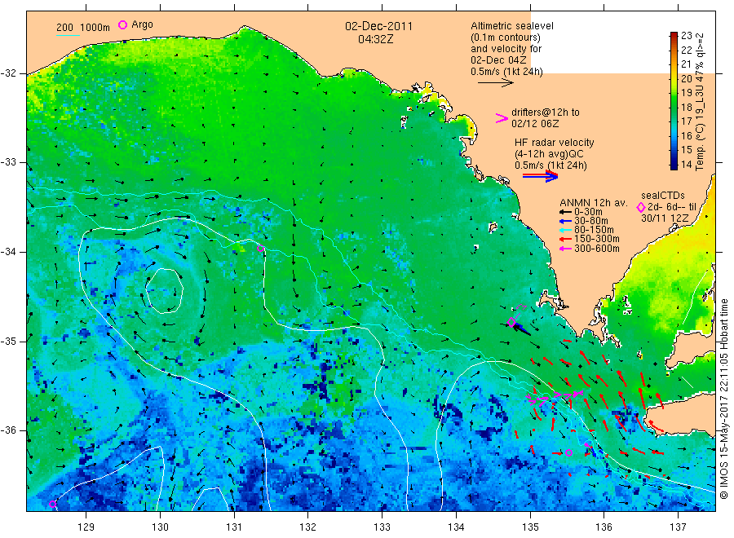Click the '134' longitude axis label

[456, 527]
